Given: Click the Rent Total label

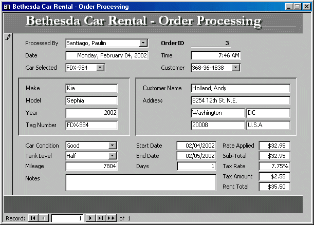Looking at the screenshot, I should (235, 187).
